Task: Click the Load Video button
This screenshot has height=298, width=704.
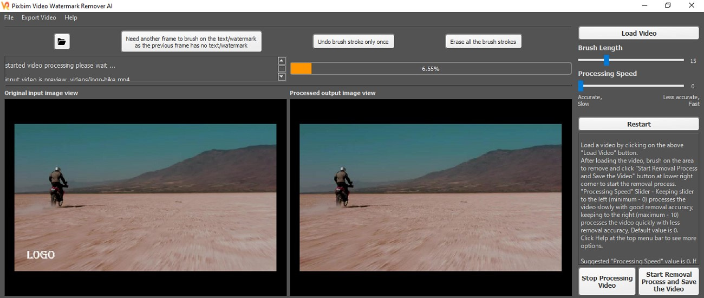Action: click(x=638, y=33)
